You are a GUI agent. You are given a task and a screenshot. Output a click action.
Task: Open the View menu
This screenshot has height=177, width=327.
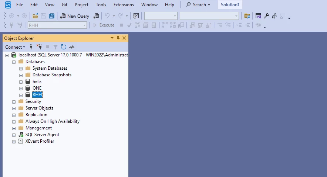click(50, 5)
